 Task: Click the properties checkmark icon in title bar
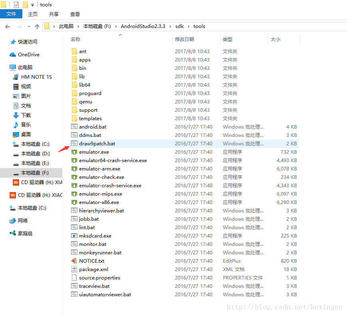pyautogui.click(x=16, y=5)
